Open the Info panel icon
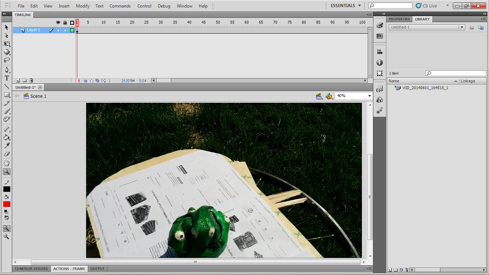The image size is (489, 275). (380, 63)
